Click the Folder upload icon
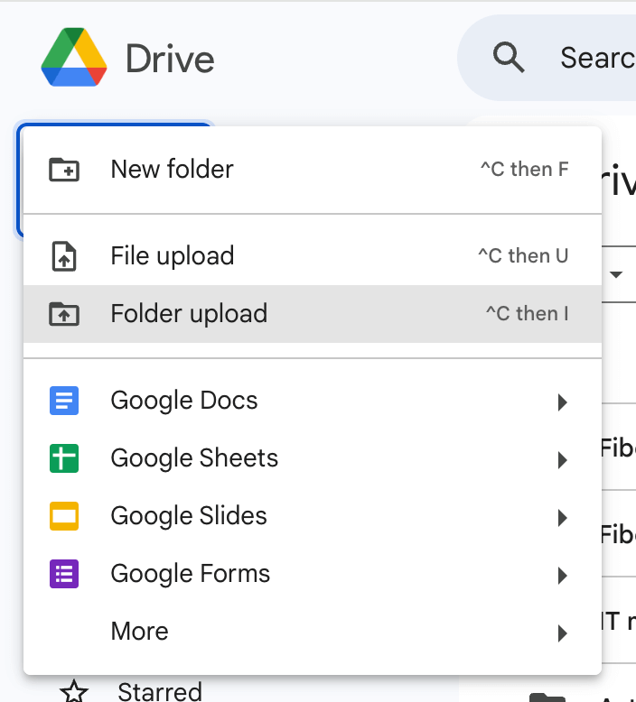The width and height of the screenshot is (636, 702). click(x=64, y=314)
